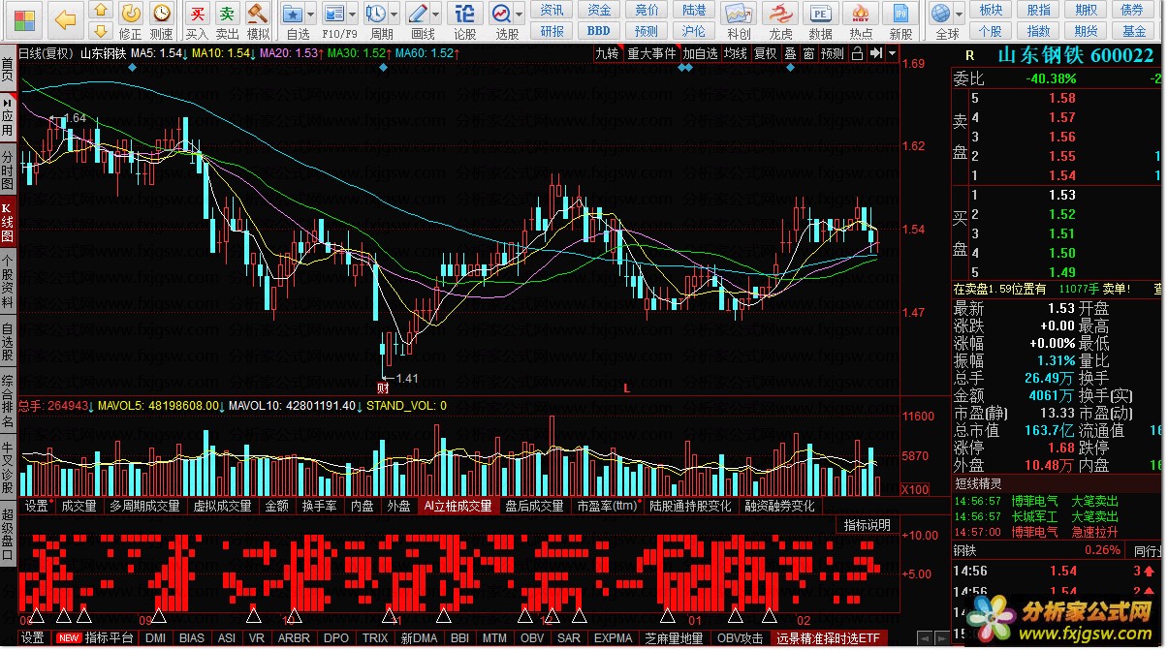
Task: Select the SAR indicator tab
Action: pos(569,637)
